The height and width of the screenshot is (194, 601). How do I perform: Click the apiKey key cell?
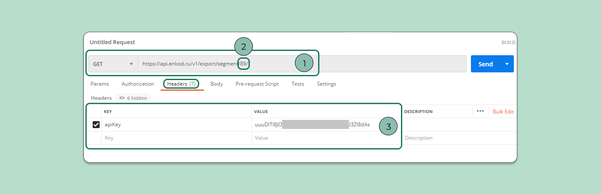point(176,125)
